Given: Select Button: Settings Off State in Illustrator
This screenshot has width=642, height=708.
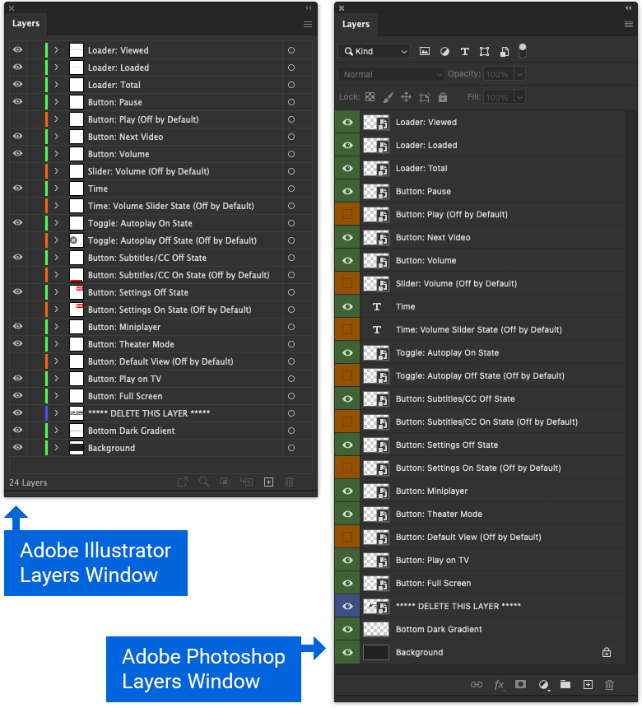Looking at the screenshot, I should tap(161, 292).
